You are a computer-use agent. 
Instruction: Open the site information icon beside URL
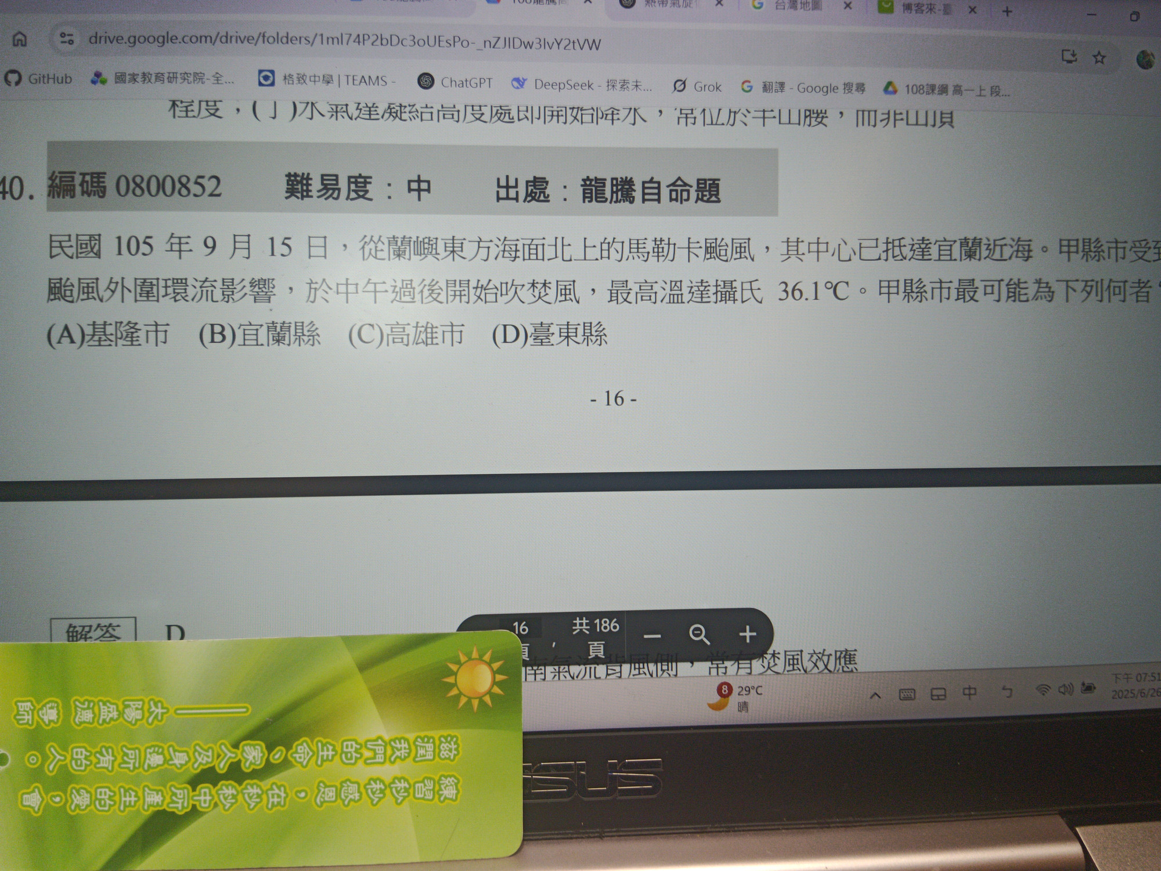coord(66,39)
